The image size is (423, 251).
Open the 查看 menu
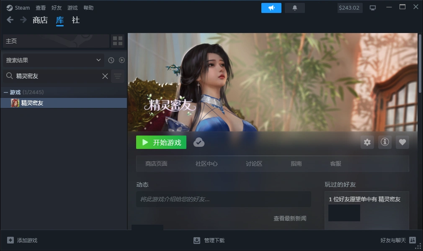tap(41, 8)
